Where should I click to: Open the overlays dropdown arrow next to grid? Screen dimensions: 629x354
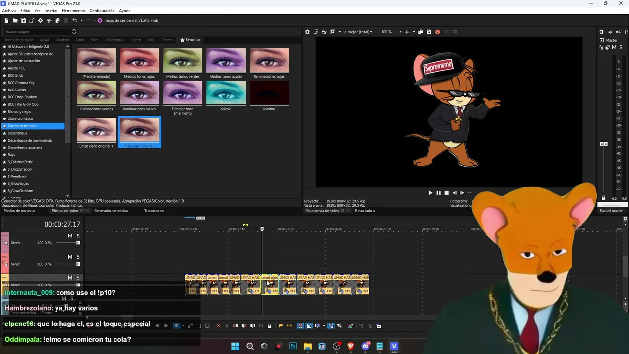click(414, 32)
